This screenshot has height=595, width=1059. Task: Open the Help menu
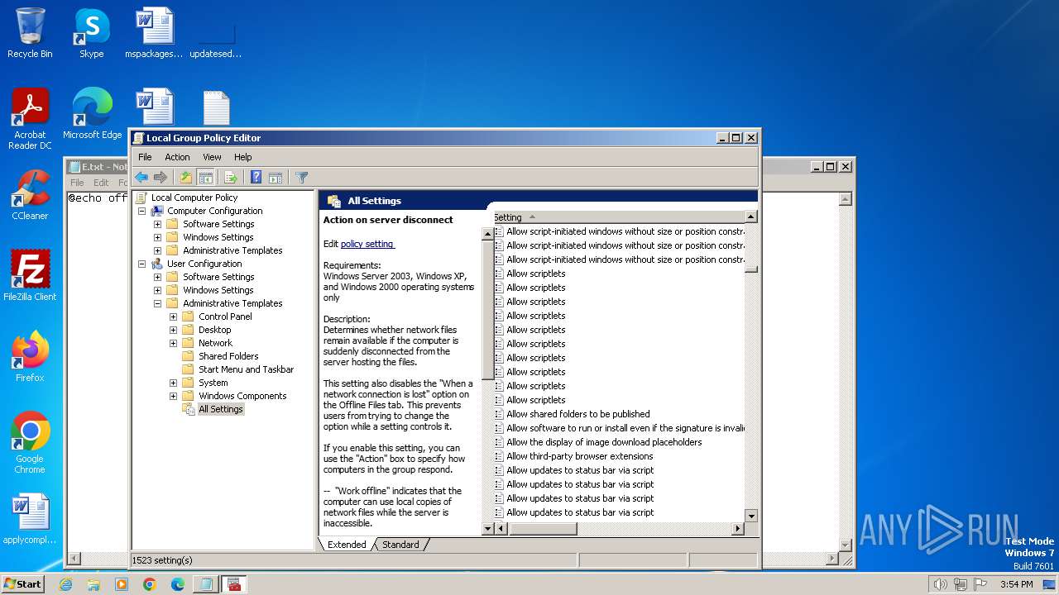point(242,157)
